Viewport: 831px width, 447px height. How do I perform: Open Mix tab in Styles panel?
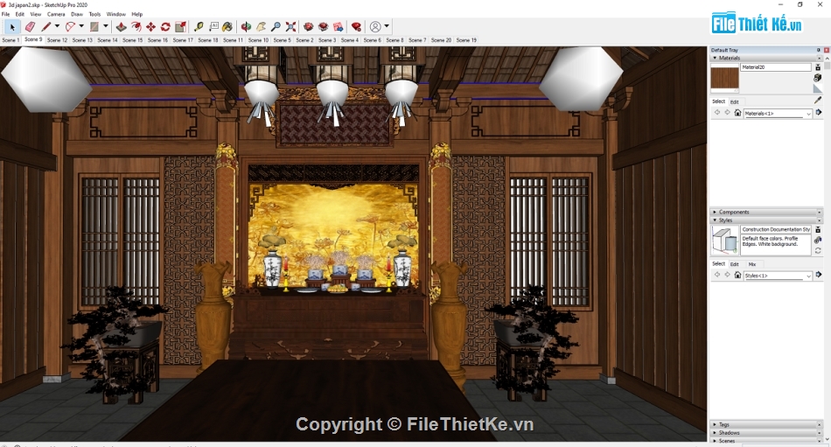pyautogui.click(x=752, y=264)
